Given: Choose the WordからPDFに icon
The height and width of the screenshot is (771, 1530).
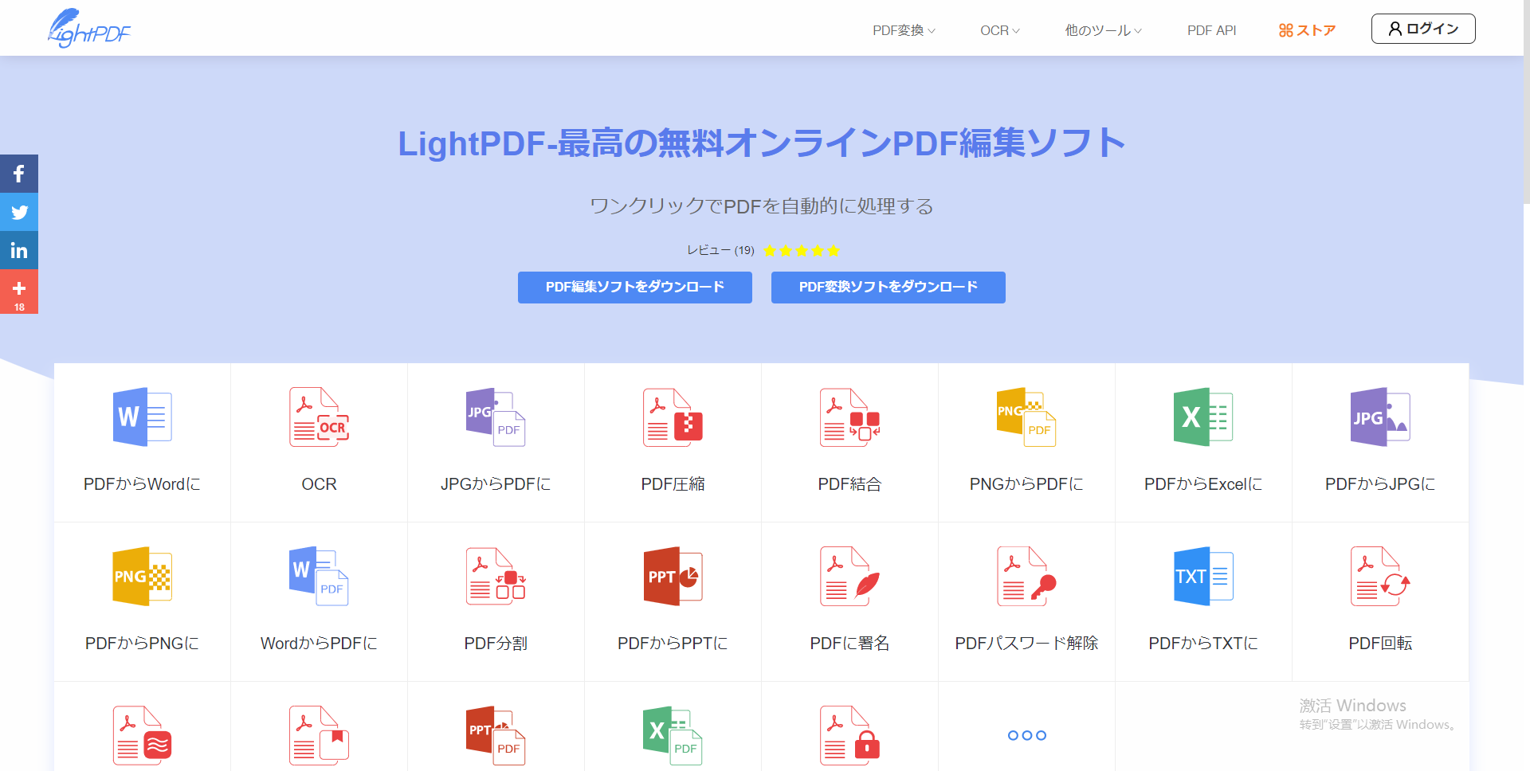Looking at the screenshot, I should [320, 576].
